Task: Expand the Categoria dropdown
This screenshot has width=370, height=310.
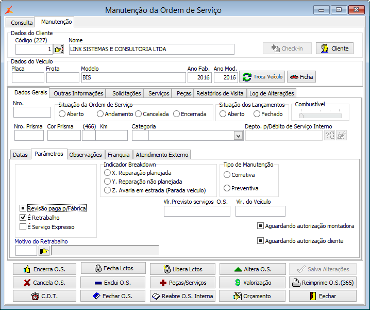Action: [238, 136]
